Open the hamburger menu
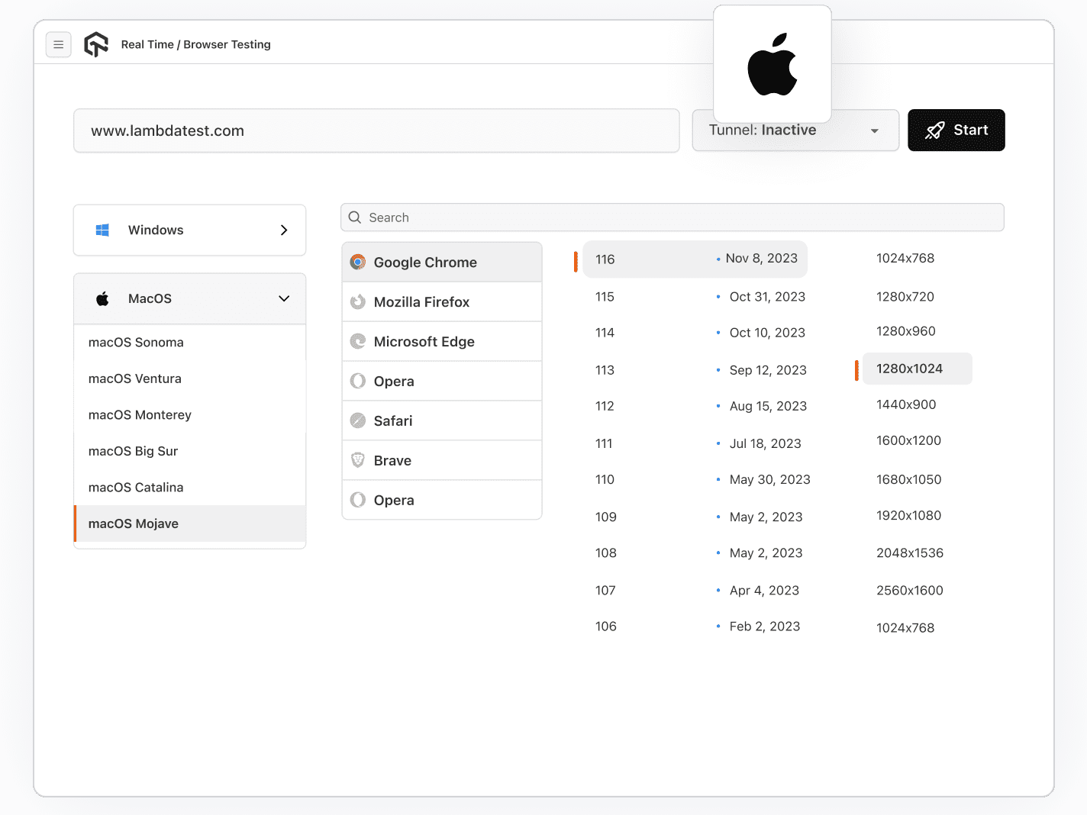The width and height of the screenshot is (1087, 815). (x=59, y=44)
